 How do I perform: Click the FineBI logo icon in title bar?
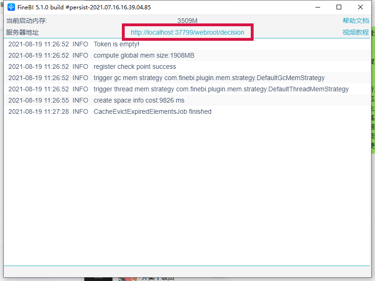11,7
